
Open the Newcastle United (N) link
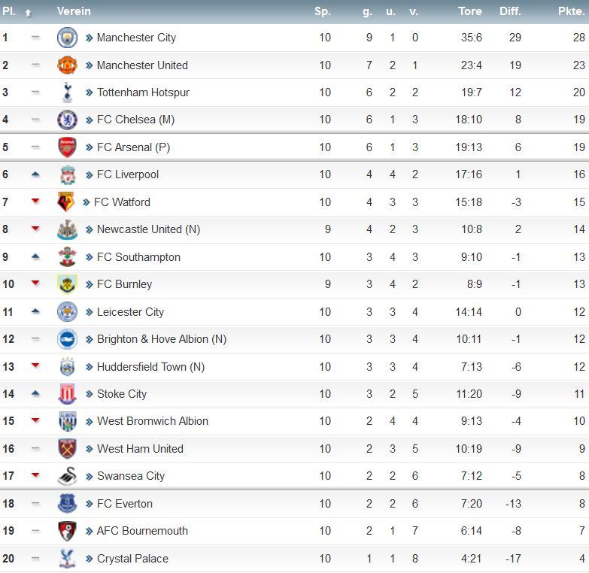coord(148,229)
